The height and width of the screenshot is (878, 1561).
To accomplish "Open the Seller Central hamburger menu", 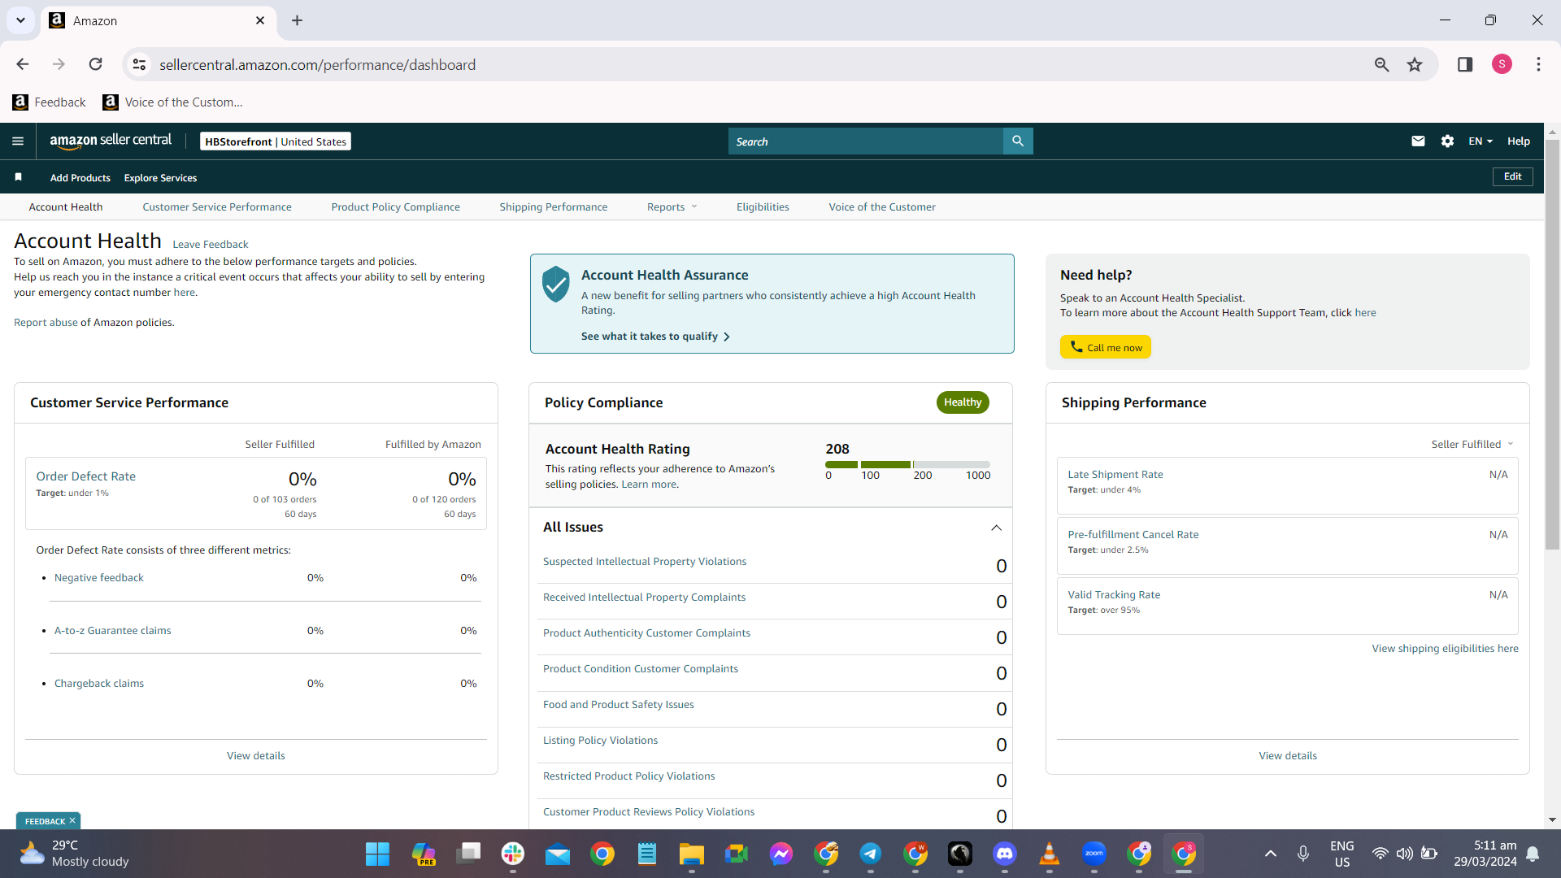I will (18, 141).
